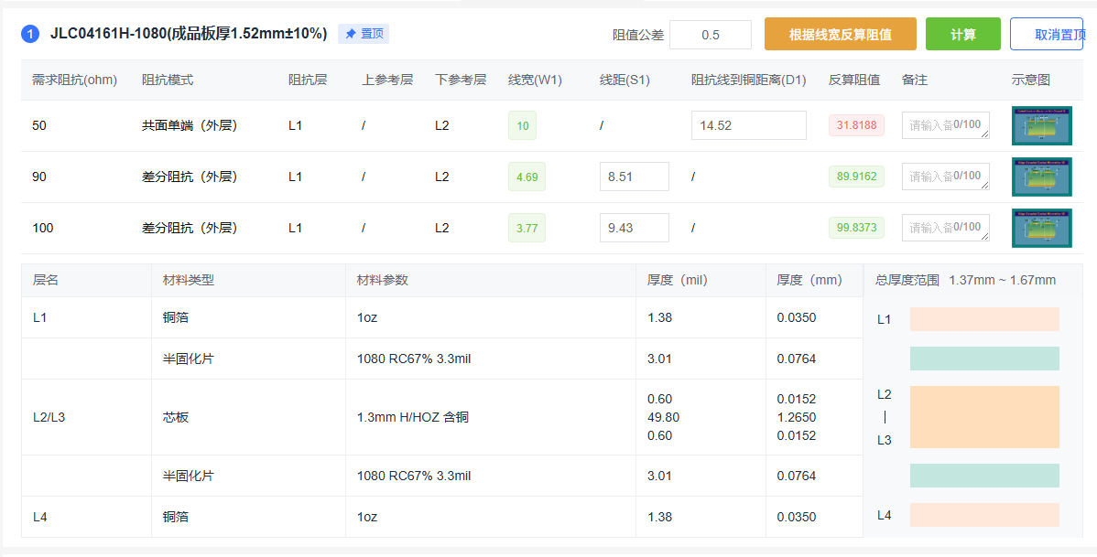This screenshot has width=1097, height=557.
Task: Focus the 阻值公差 input field
Action: pos(710,35)
